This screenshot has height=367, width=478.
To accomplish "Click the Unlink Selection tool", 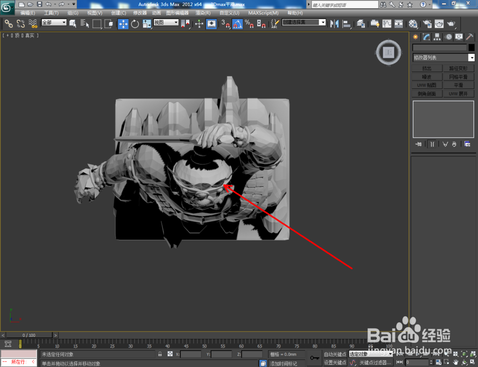I will point(21,23).
